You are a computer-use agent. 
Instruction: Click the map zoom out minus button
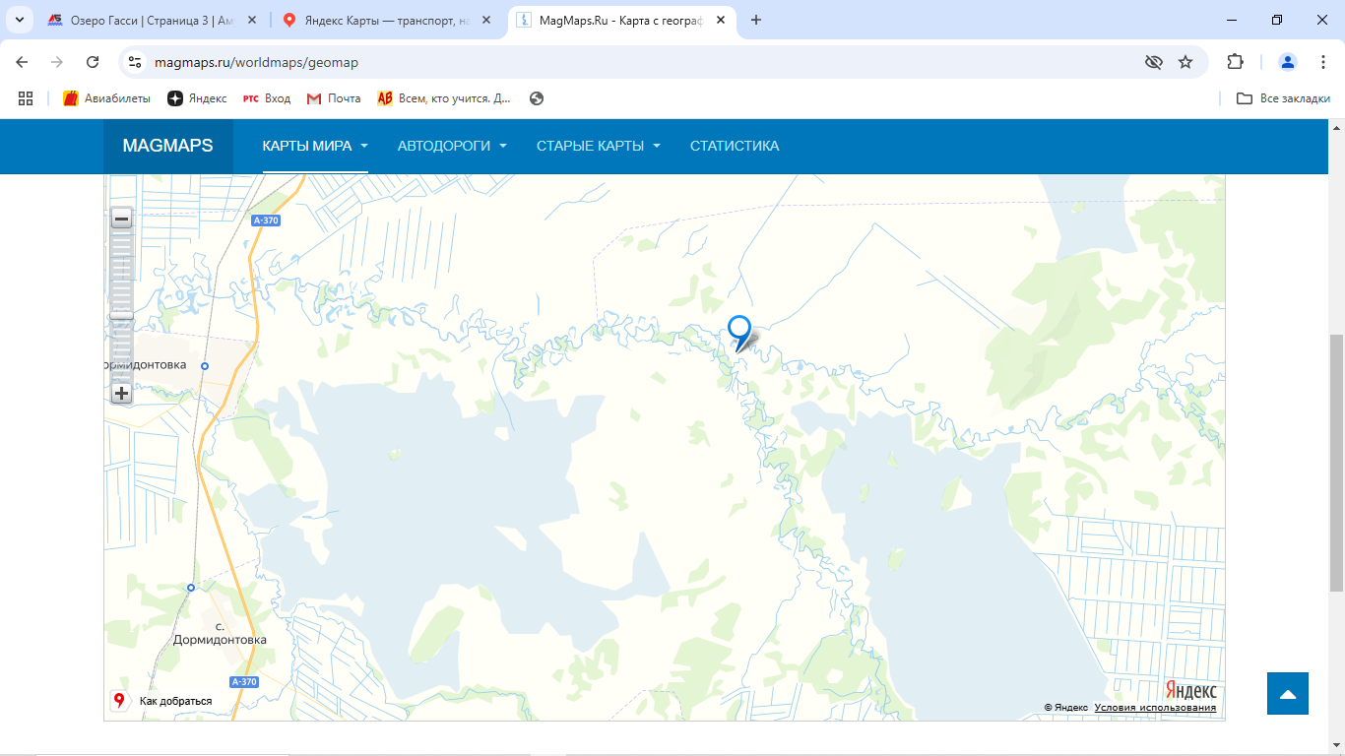click(x=121, y=219)
